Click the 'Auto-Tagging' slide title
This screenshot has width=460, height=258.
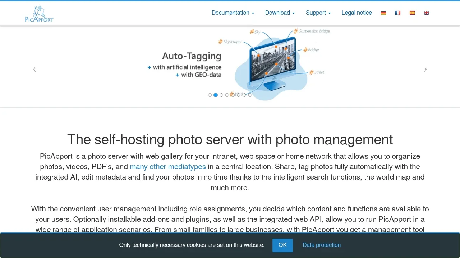[192, 56]
